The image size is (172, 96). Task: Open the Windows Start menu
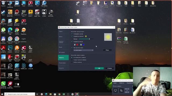[x=2, y=94]
